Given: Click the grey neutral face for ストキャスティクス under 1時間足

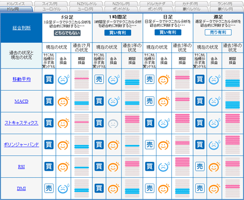Looking at the screenshot, I should click(113, 124).
